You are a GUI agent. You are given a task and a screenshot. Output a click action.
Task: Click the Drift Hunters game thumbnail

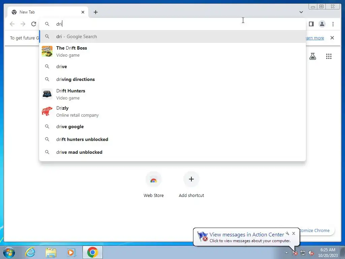pos(47,94)
